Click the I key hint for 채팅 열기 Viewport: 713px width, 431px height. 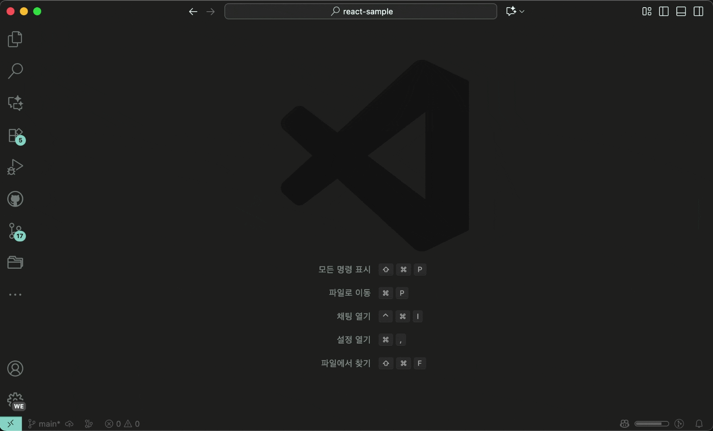click(418, 317)
